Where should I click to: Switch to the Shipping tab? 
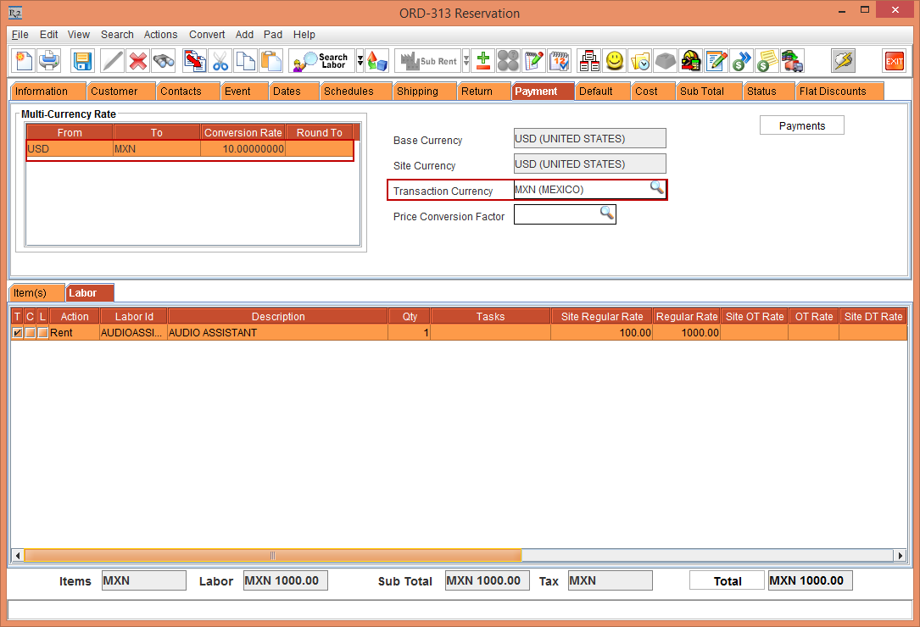click(x=417, y=92)
